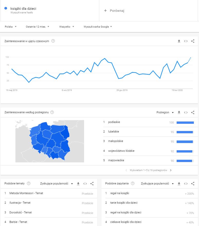Expand the Ostatnie 12 mies. time range dropdown
Viewport: 199px width, 226px height.
[x=38, y=26]
